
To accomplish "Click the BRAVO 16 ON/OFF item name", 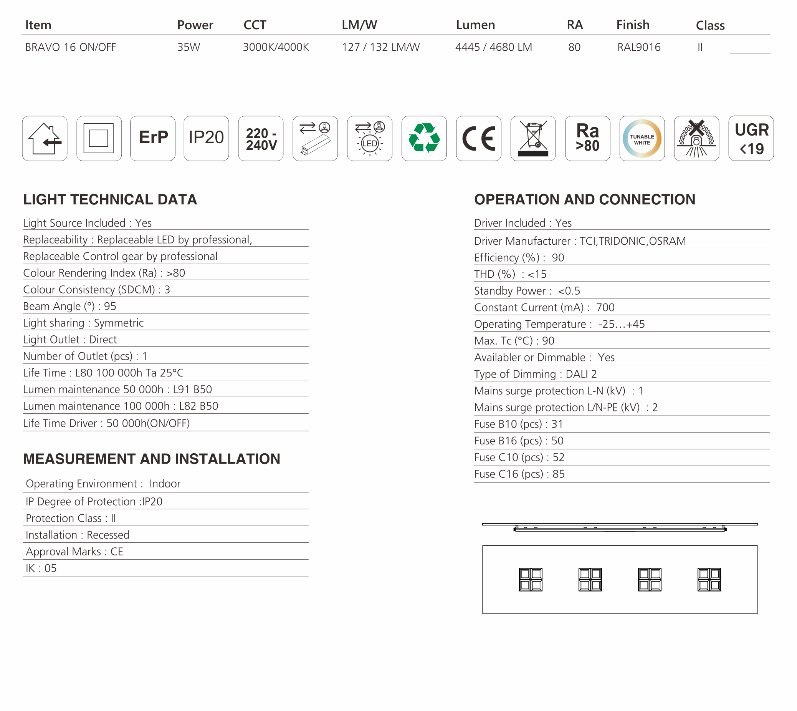I will click(71, 47).
